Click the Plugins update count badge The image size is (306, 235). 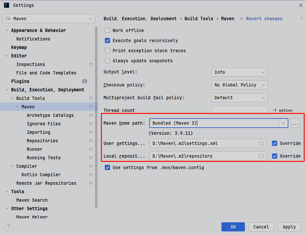[85, 81]
